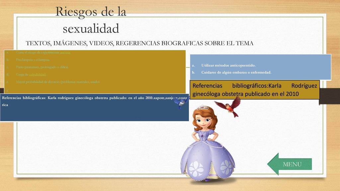Click the blue bird image
The image size is (340, 191).
[x=181, y=103]
